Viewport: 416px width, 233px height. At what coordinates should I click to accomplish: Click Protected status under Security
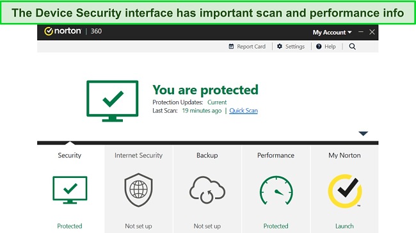click(x=70, y=226)
